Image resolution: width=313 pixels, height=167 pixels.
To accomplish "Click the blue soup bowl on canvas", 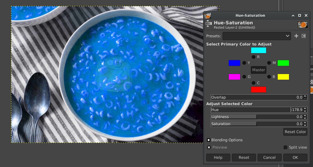I will [x=127, y=75].
